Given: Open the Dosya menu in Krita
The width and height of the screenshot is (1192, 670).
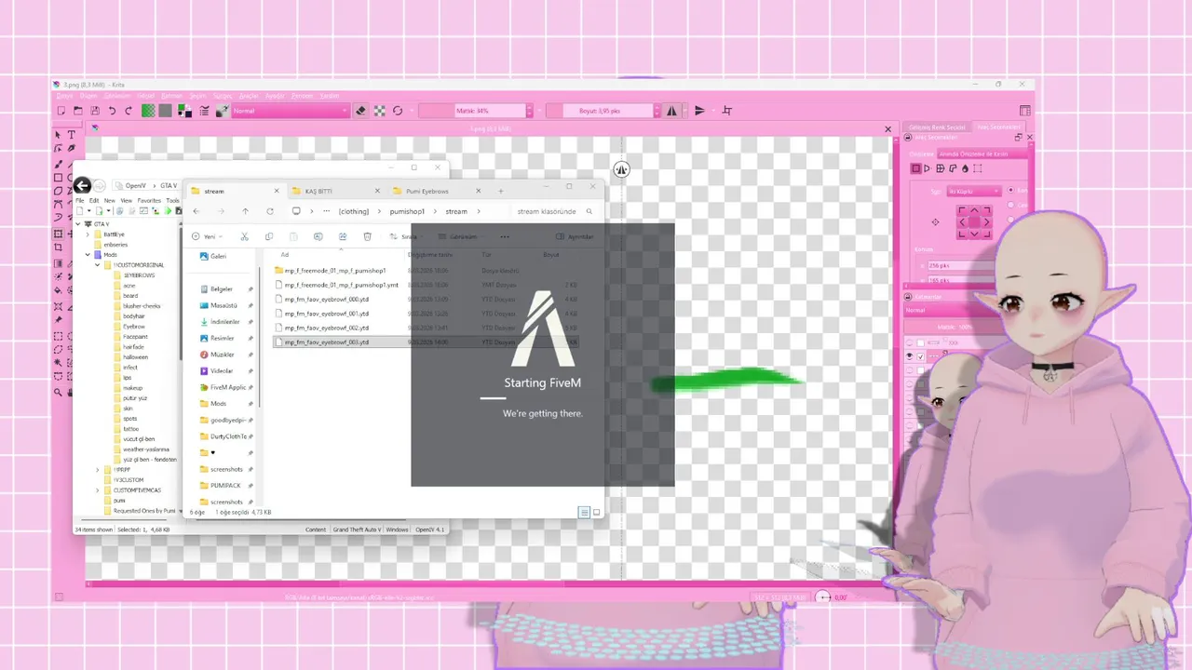Looking at the screenshot, I should [x=64, y=95].
